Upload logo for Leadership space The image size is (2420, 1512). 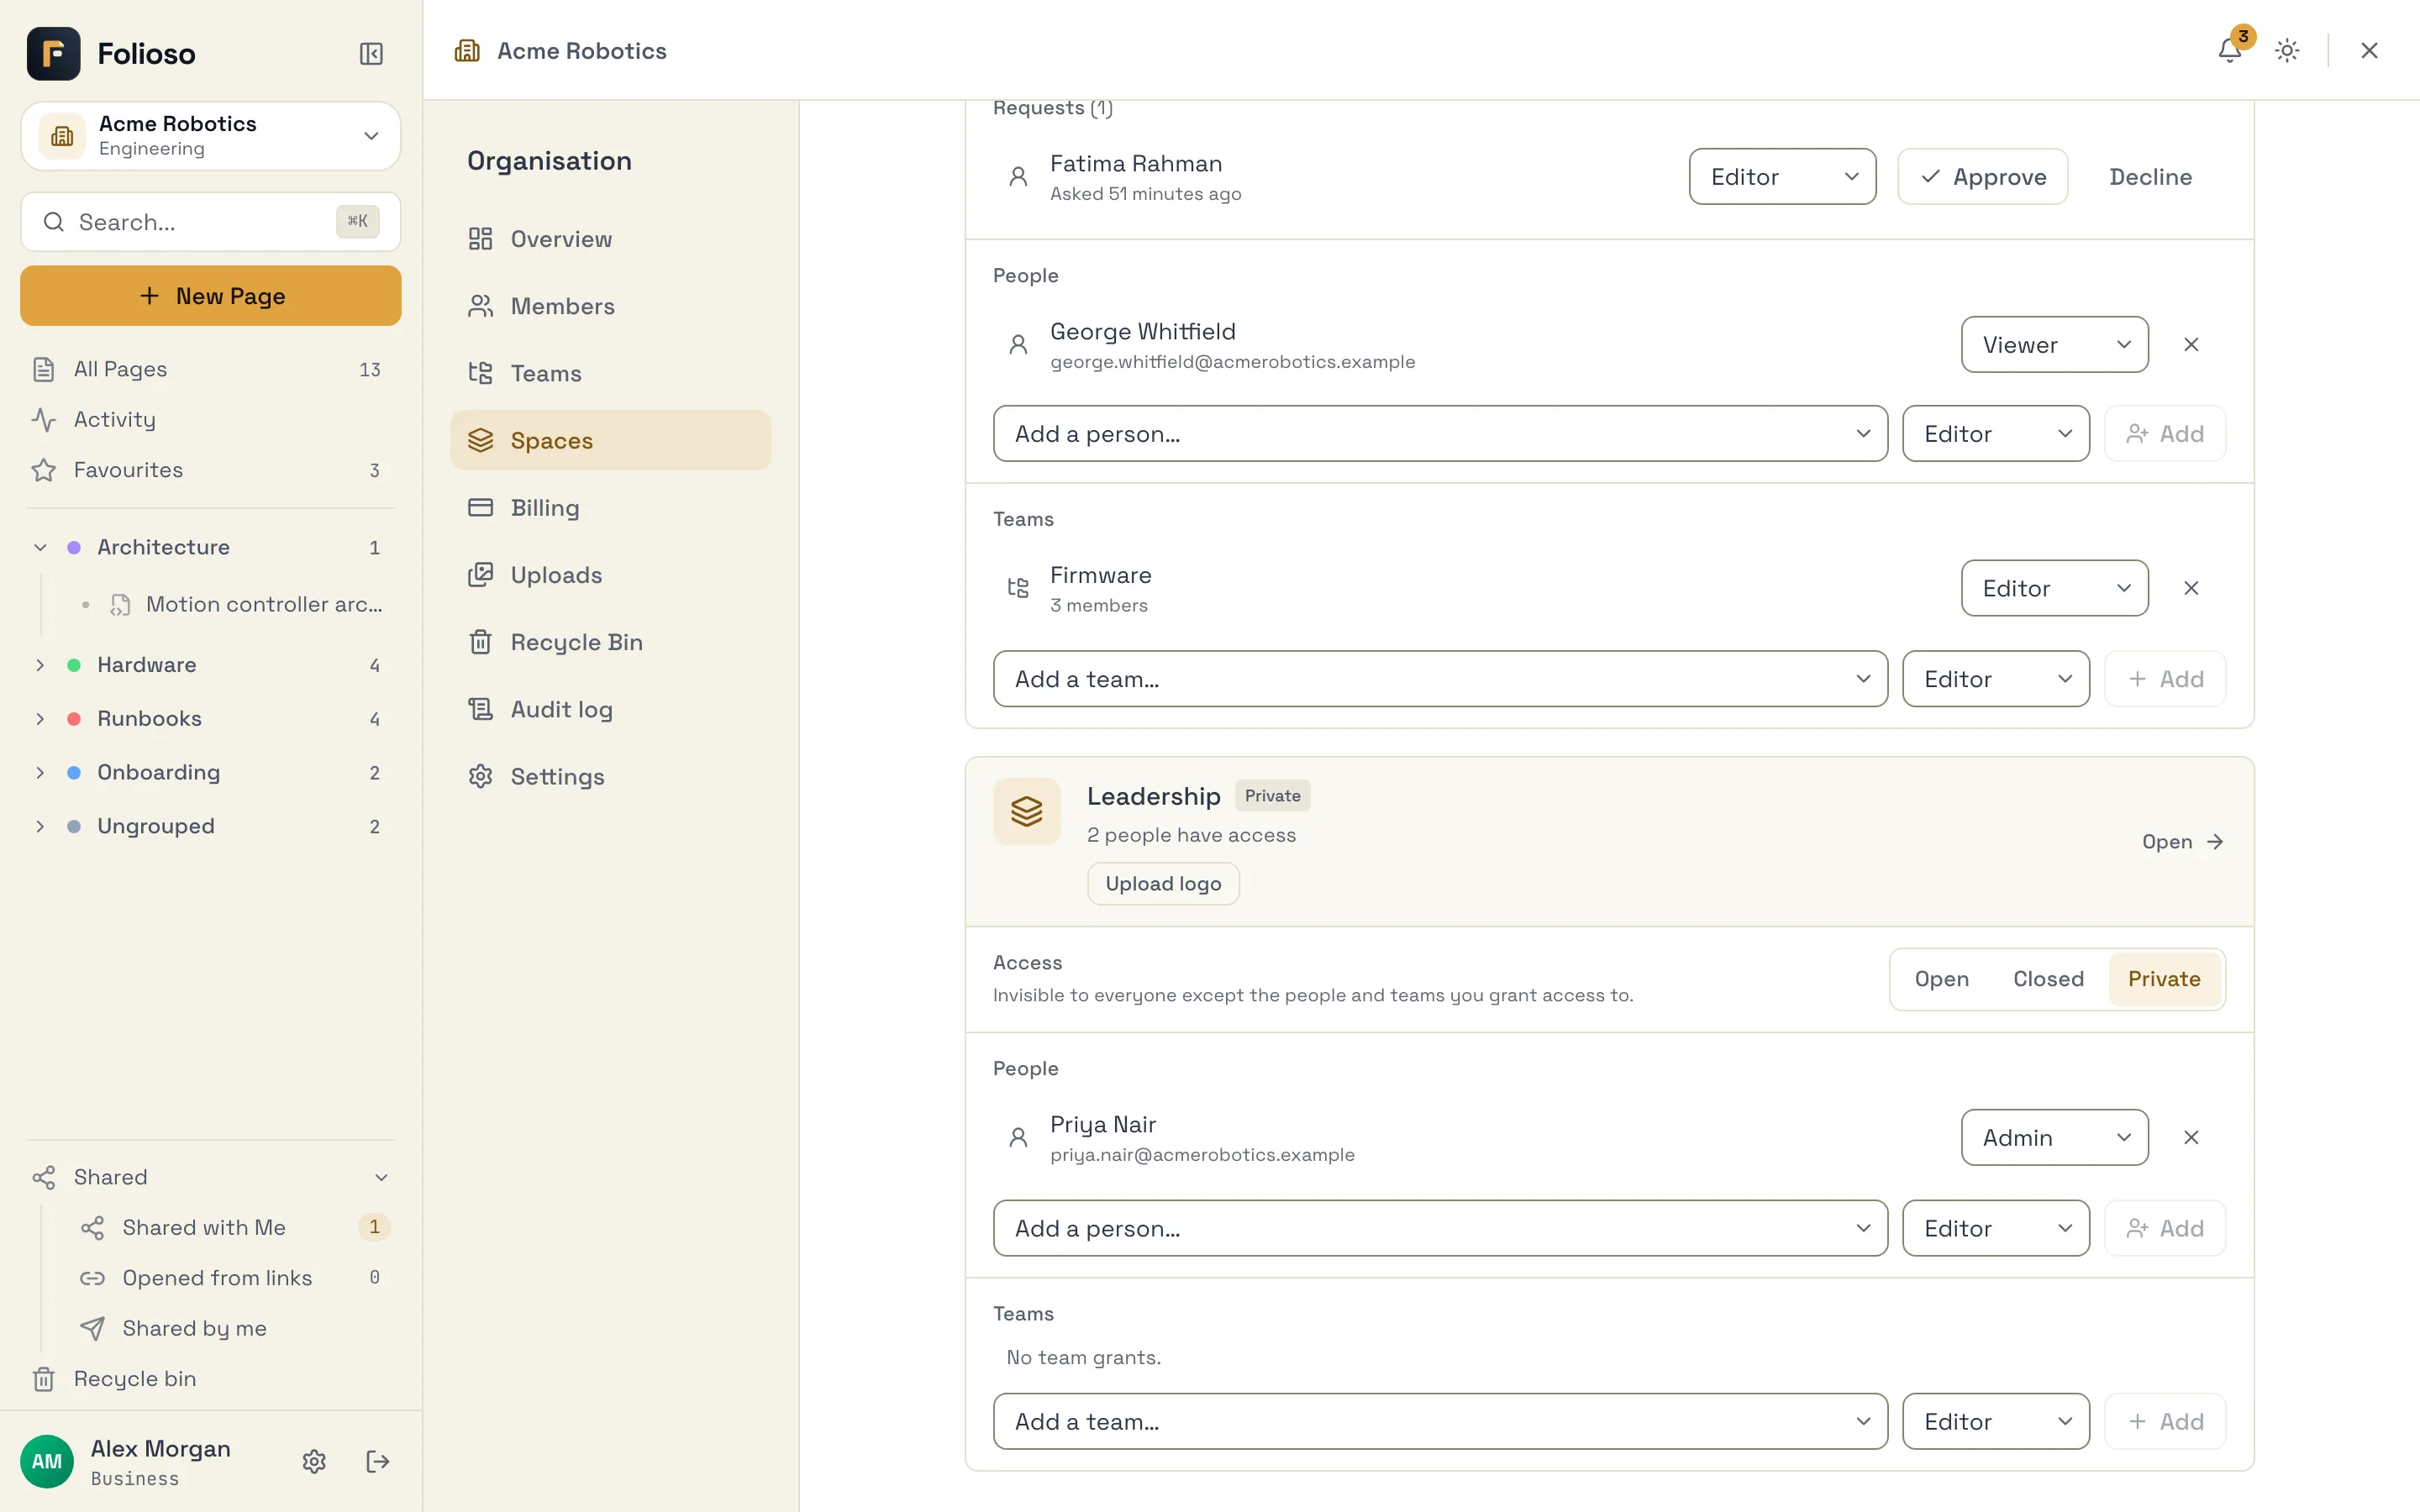tap(1163, 883)
